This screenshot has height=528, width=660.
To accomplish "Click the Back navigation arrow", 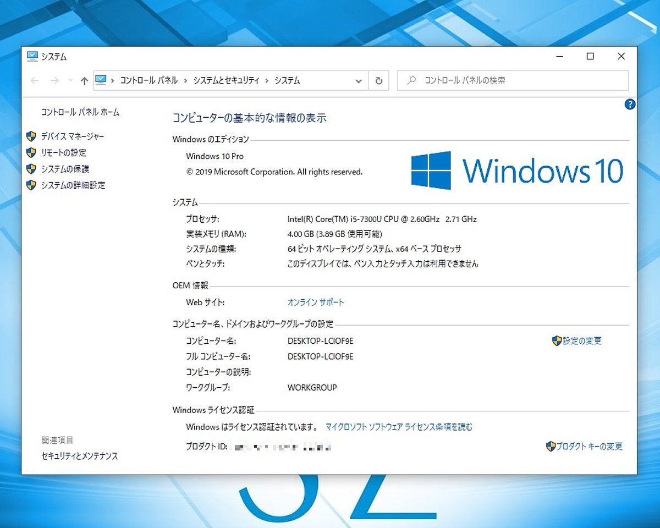I will coord(35,81).
